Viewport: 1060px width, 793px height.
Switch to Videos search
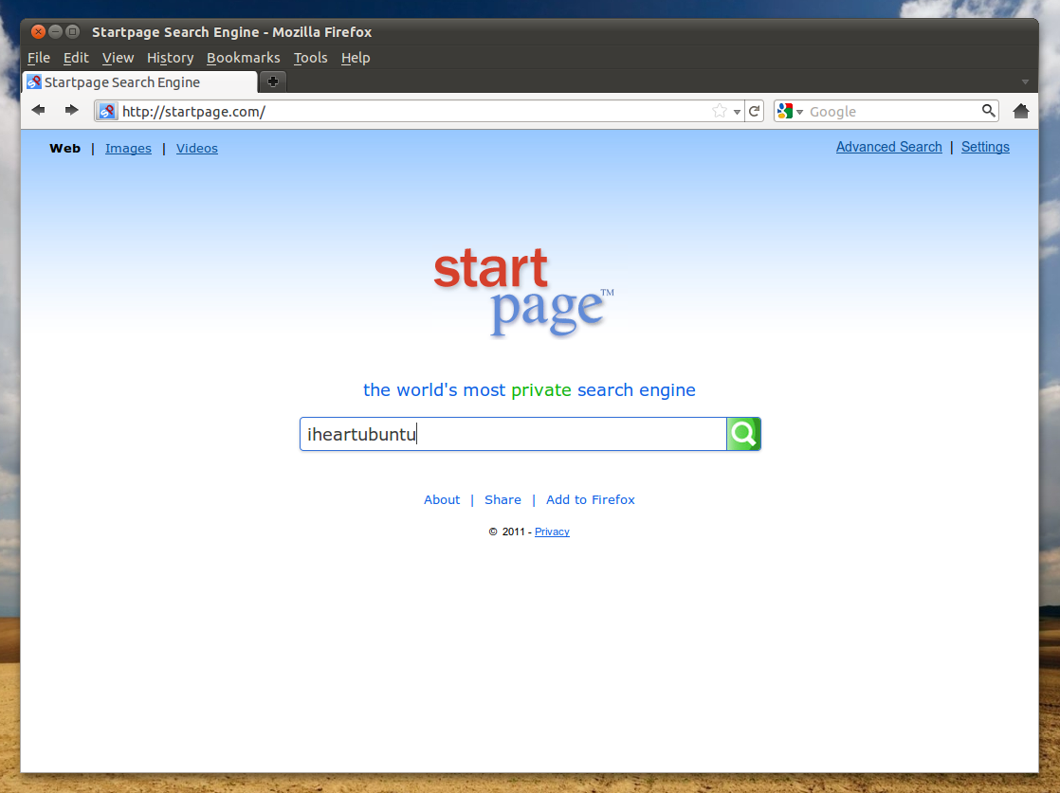pyautogui.click(x=196, y=149)
